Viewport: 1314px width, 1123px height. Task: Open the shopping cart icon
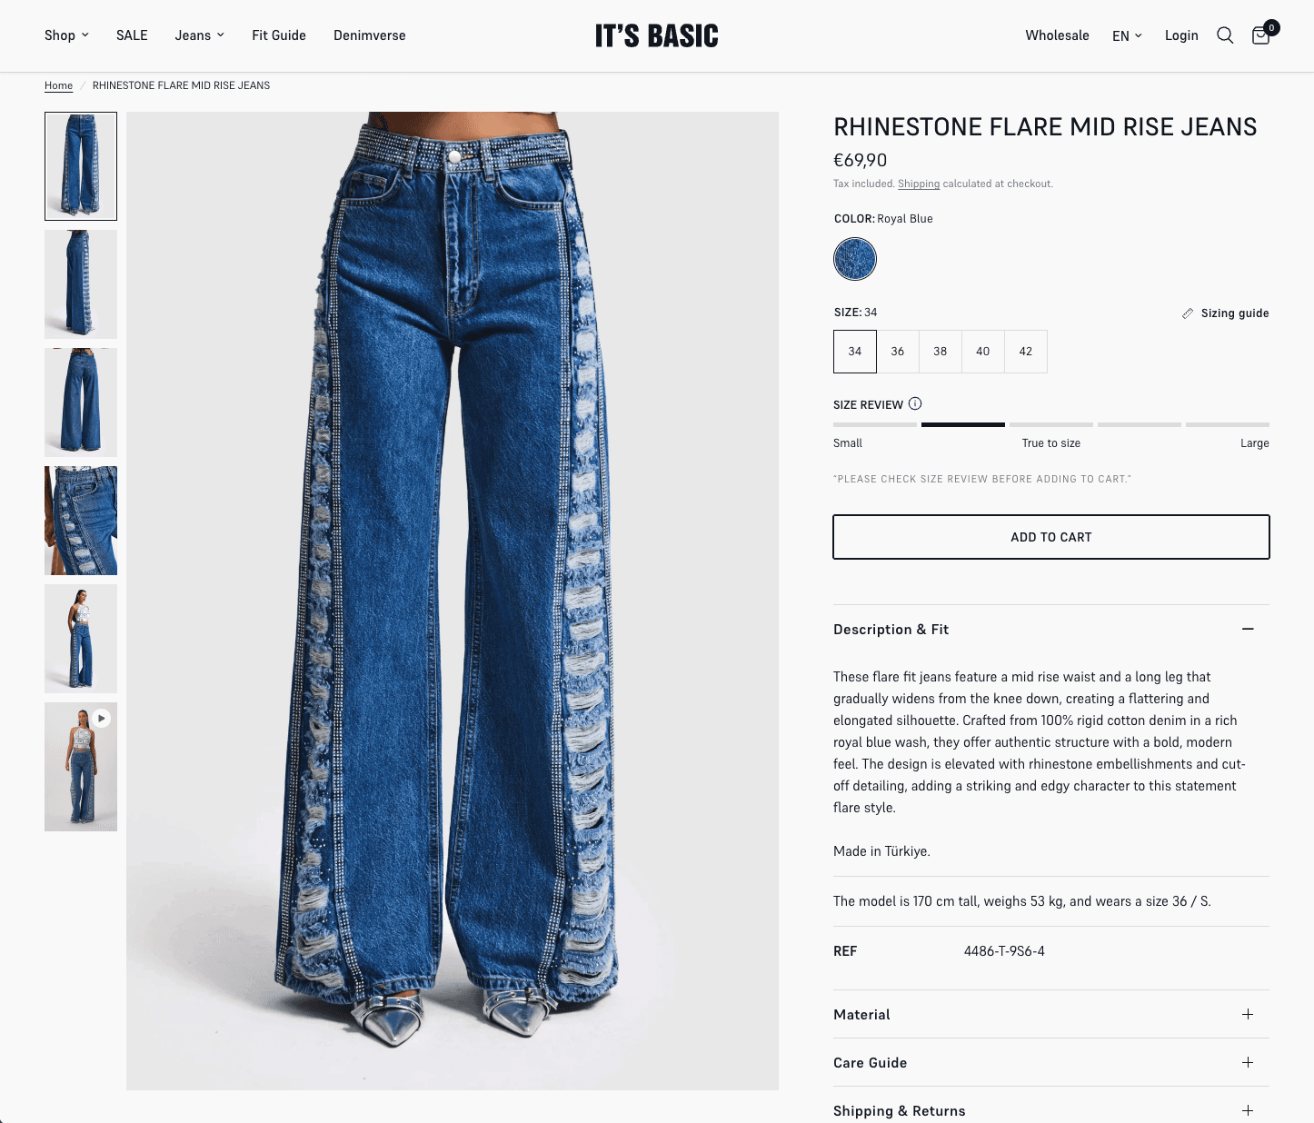pos(1262,35)
